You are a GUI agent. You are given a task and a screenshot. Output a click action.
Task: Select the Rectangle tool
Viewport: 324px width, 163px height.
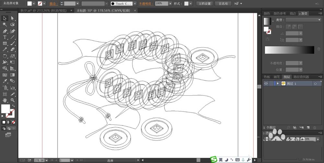(x=5, y=43)
